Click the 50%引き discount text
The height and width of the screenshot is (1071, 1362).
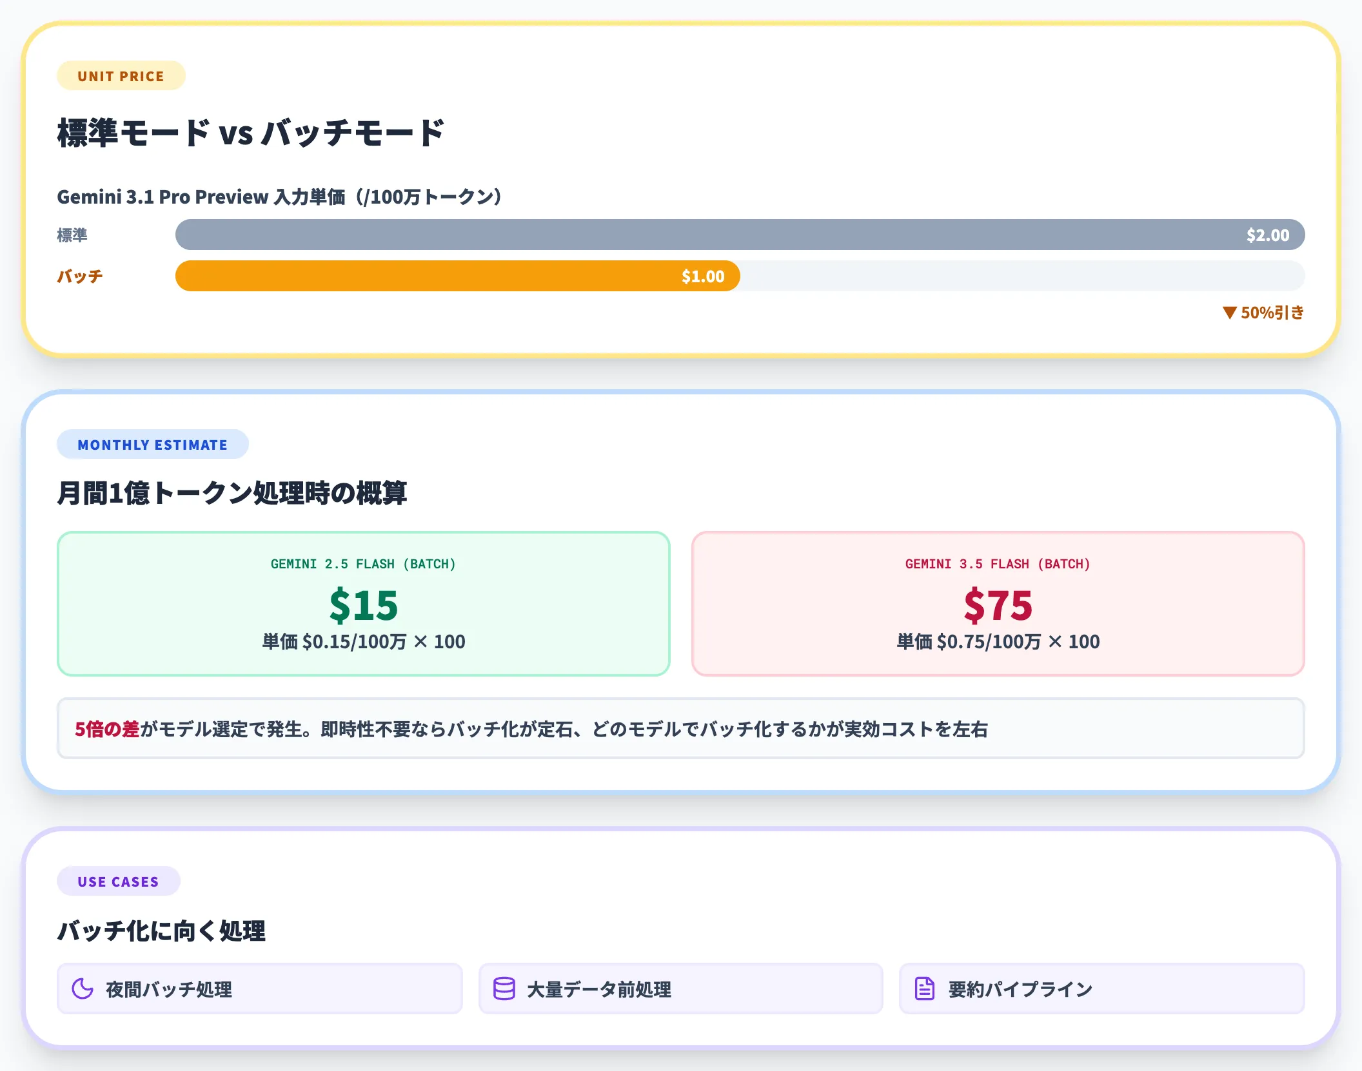pyautogui.click(x=1272, y=313)
